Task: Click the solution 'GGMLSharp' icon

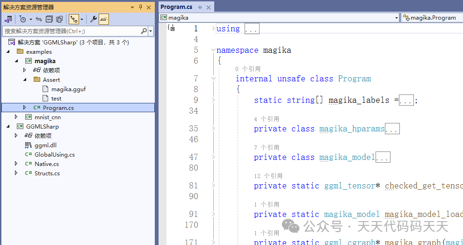Action: click(x=12, y=42)
